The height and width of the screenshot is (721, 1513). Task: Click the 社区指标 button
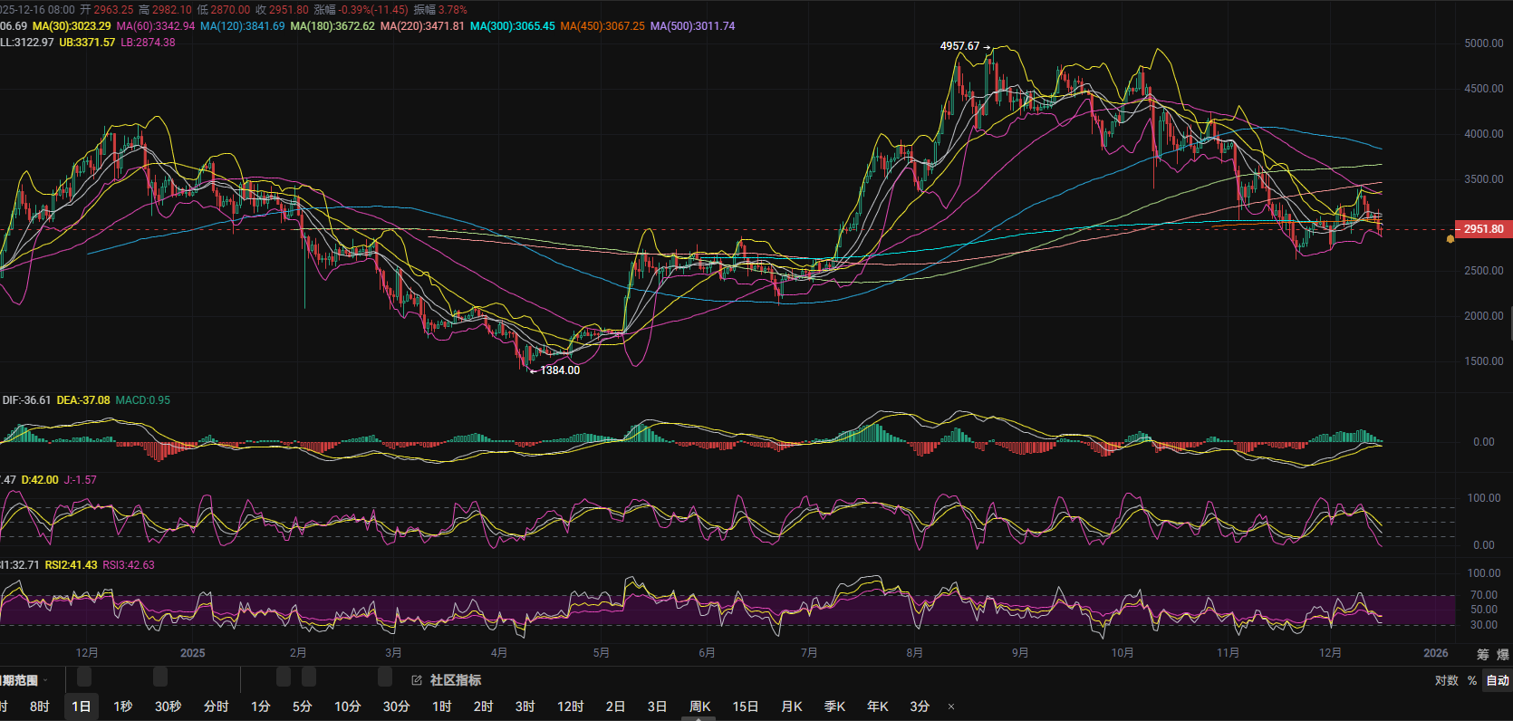pos(455,680)
